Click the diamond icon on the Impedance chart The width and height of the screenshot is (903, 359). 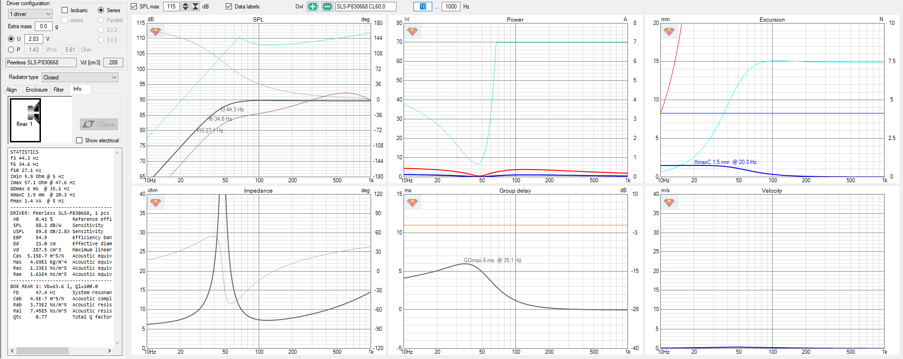point(156,203)
